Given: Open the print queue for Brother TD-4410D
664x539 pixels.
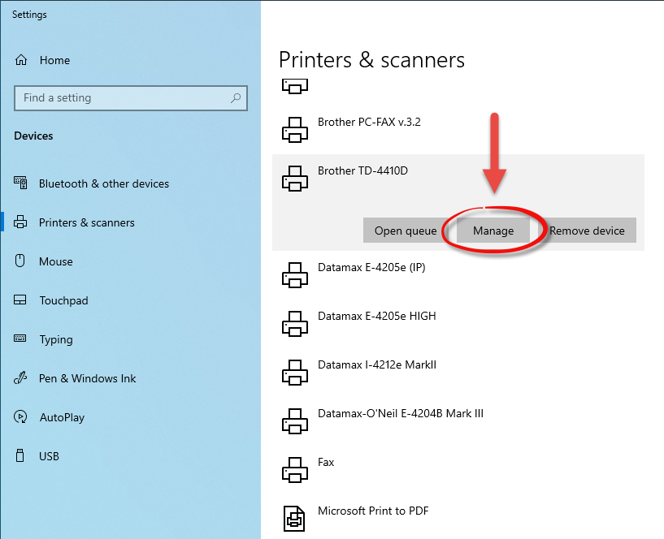Looking at the screenshot, I should coord(406,231).
